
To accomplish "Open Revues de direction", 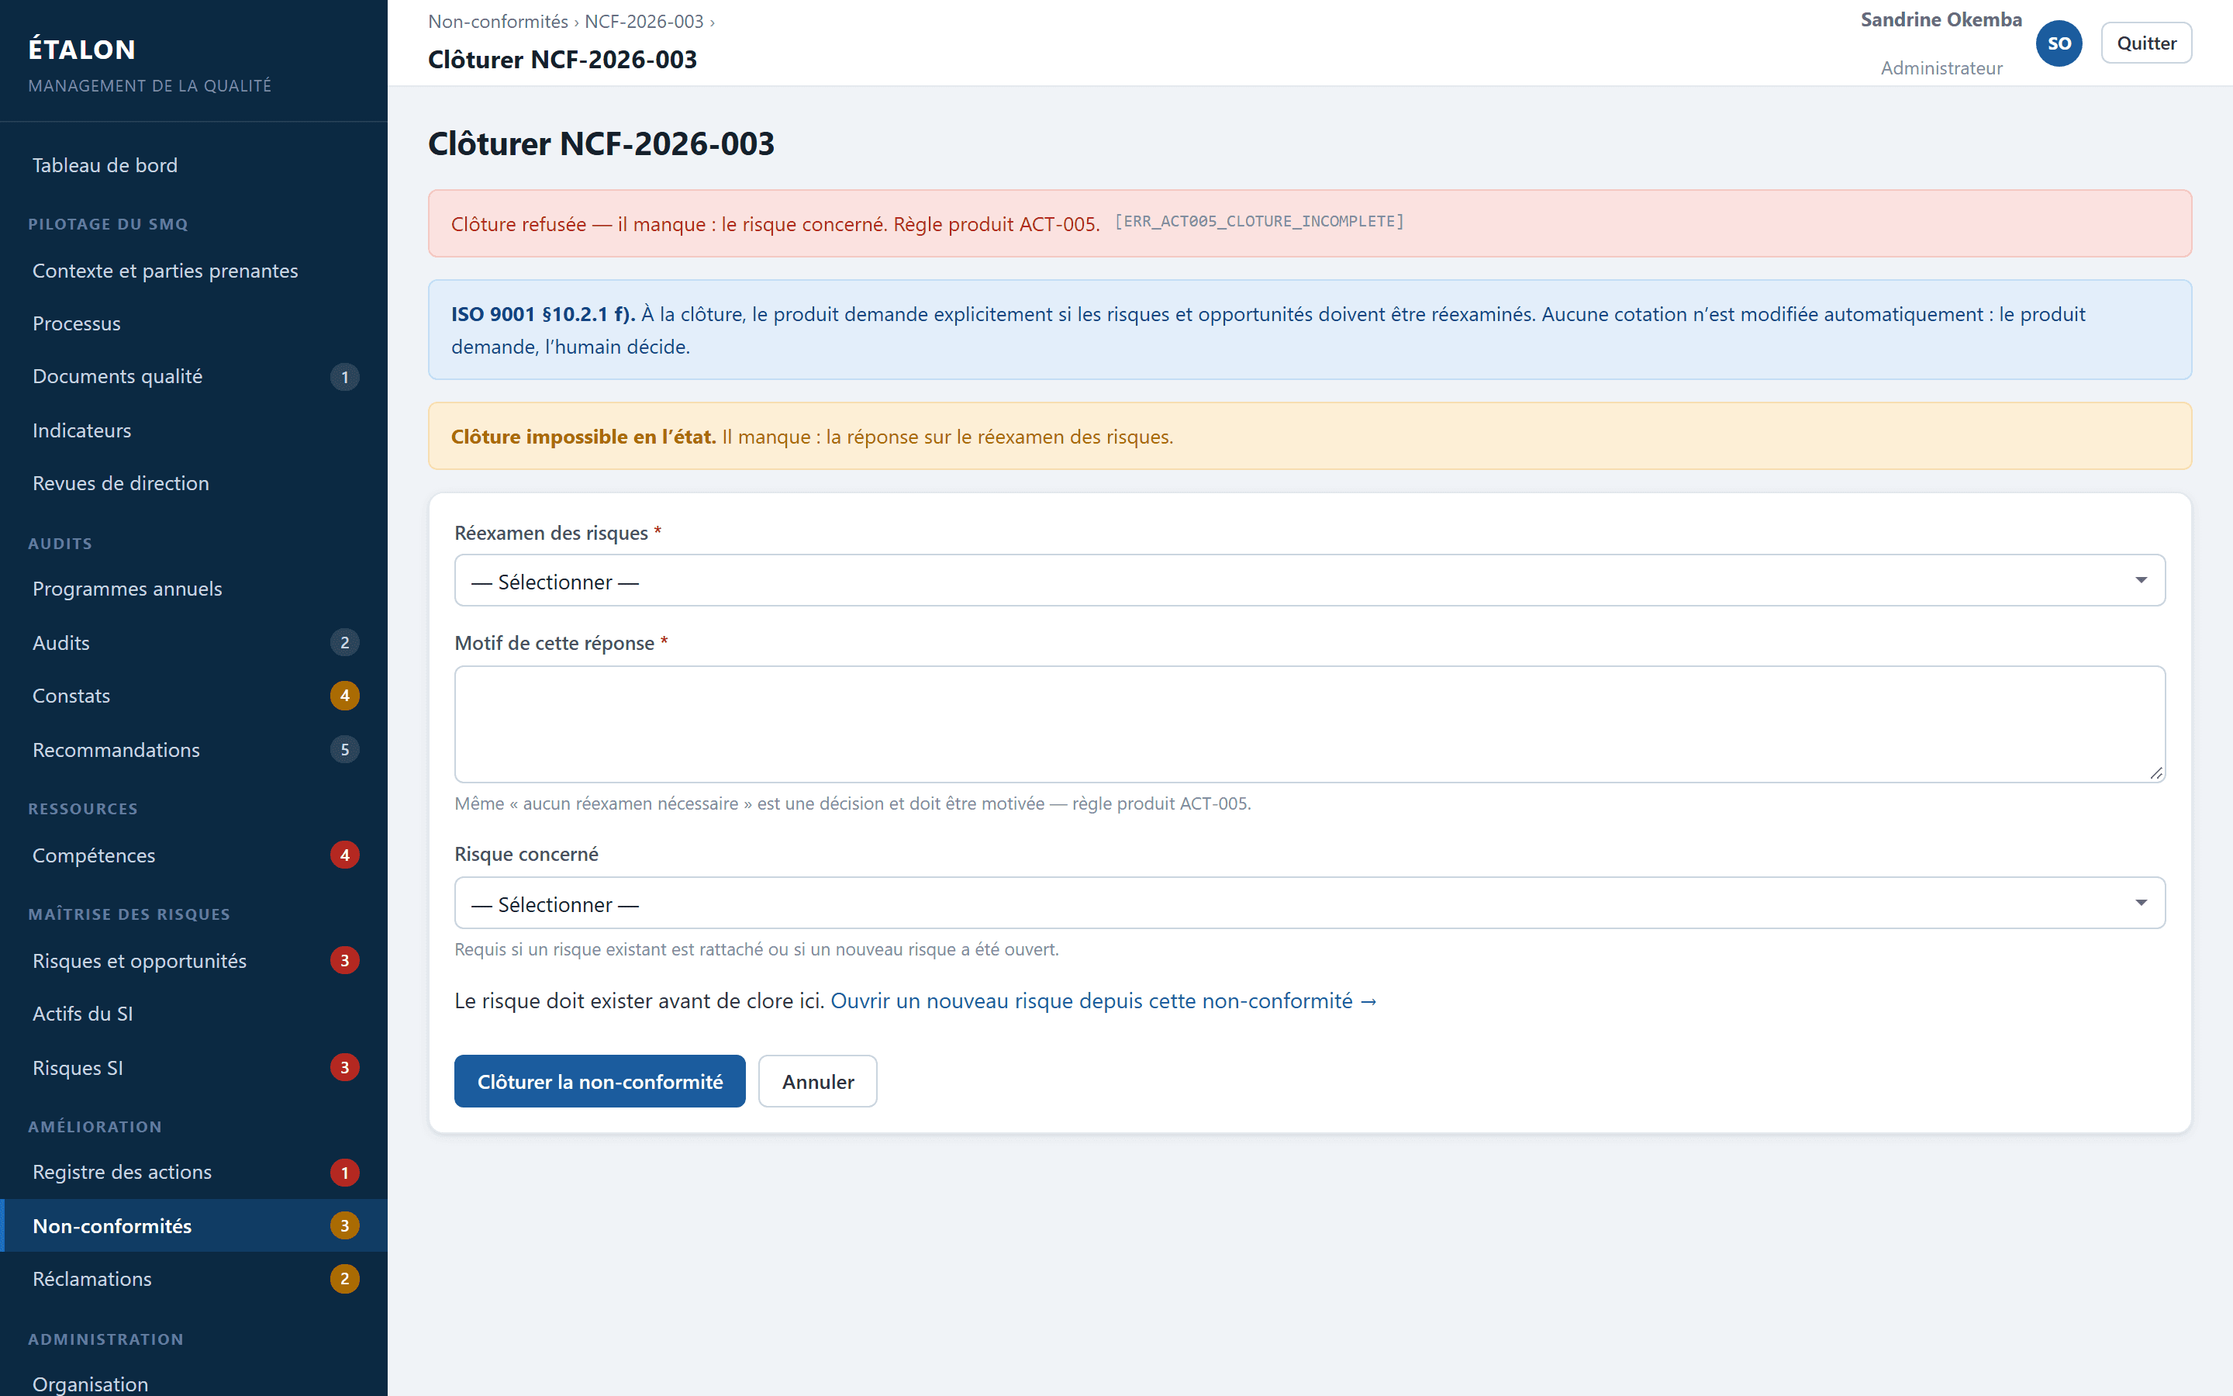I will [194, 483].
